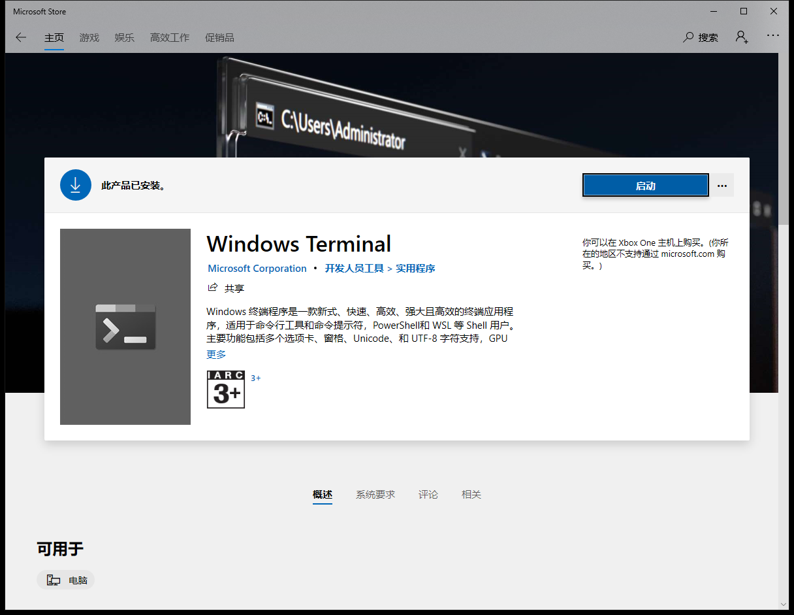The image size is (794, 615).
Task: Expand description with 更多 link
Action: tap(216, 354)
